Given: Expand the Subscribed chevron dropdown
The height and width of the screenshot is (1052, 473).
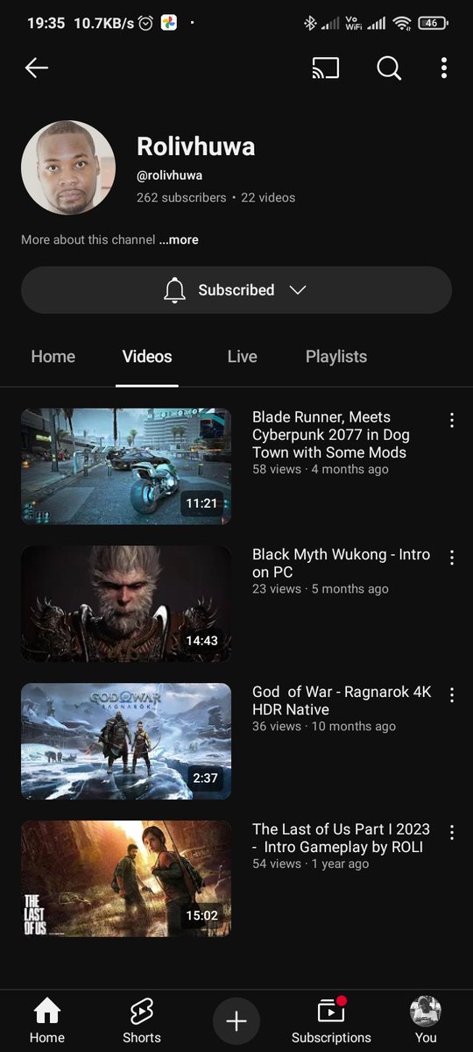Looking at the screenshot, I should (x=298, y=290).
